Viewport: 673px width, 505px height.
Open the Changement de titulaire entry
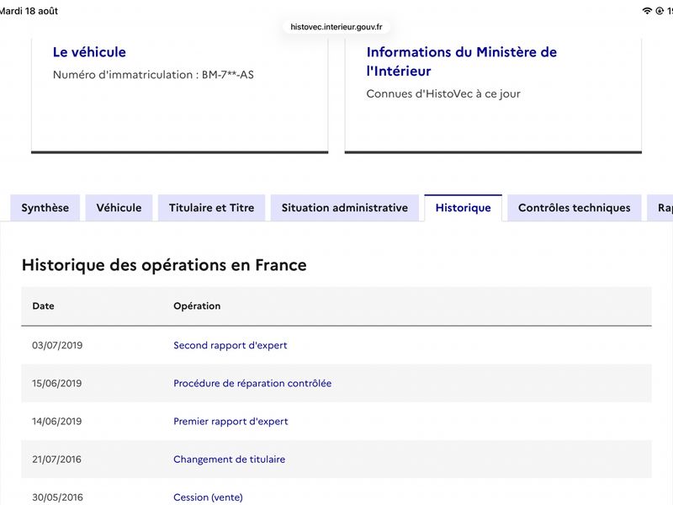(229, 459)
